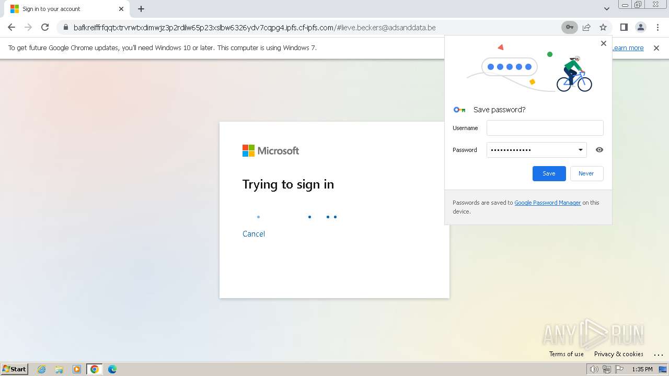Viewport: 669px width, 376px height.
Task: Open Windows Media Player from taskbar
Action: pyautogui.click(x=77, y=369)
